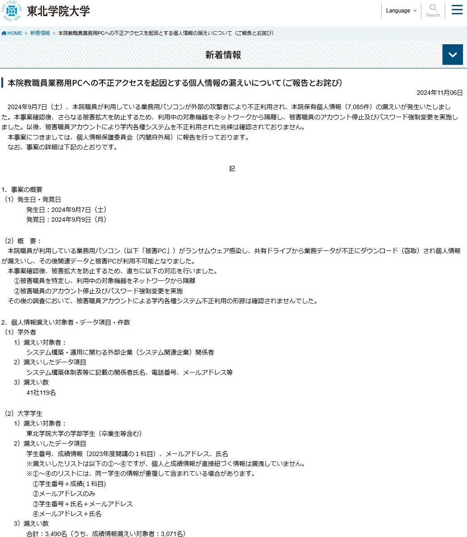The image size is (467, 537).
Task: Click list item ②メールアドレスのみ
Action: coord(64,494)
